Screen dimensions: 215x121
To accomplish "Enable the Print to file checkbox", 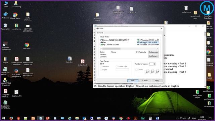I will pos(141,52).
